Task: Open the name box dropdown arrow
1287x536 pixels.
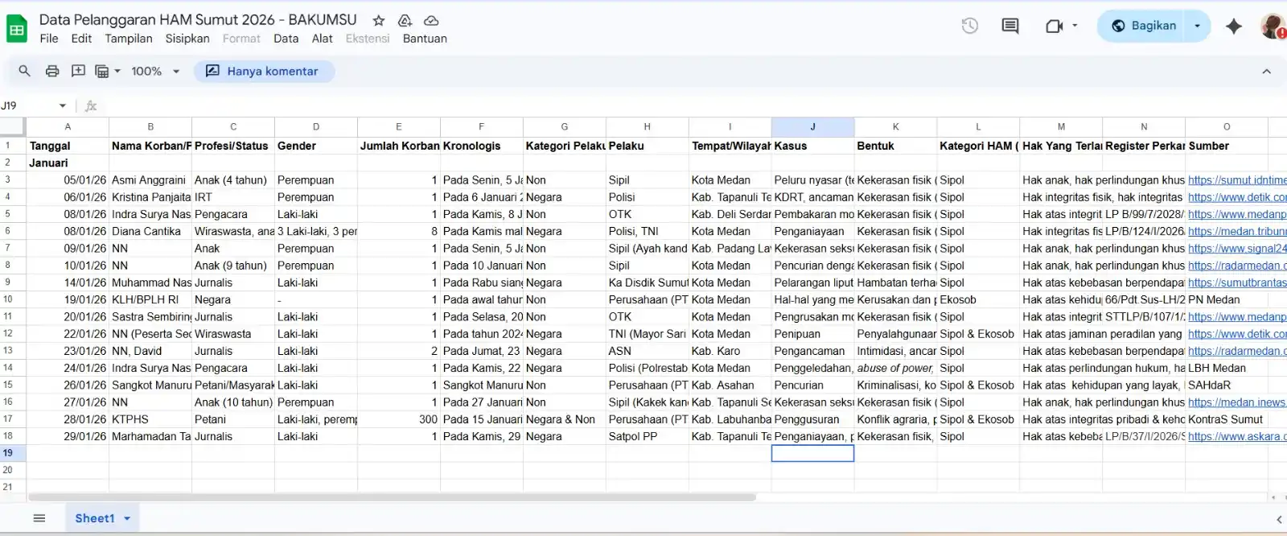Action: [x=62, y=105]
